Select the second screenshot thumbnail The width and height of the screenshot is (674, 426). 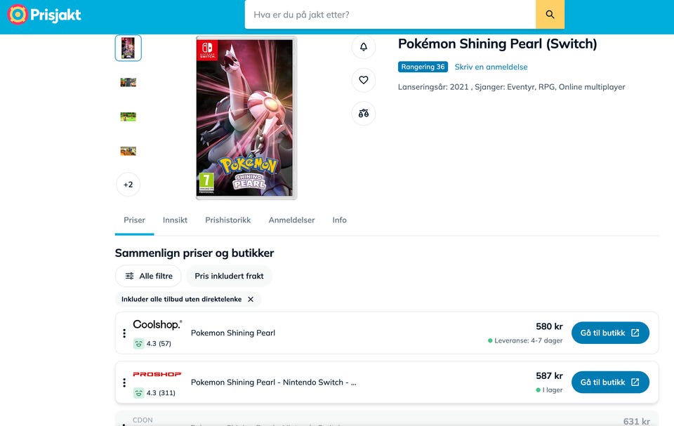[128, 82]
